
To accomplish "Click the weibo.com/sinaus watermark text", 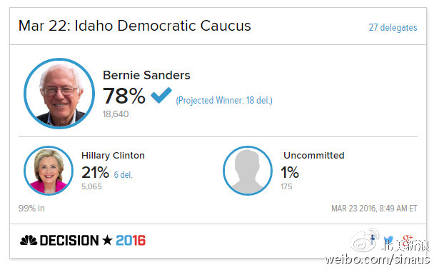I will click(x=378, y=259).
